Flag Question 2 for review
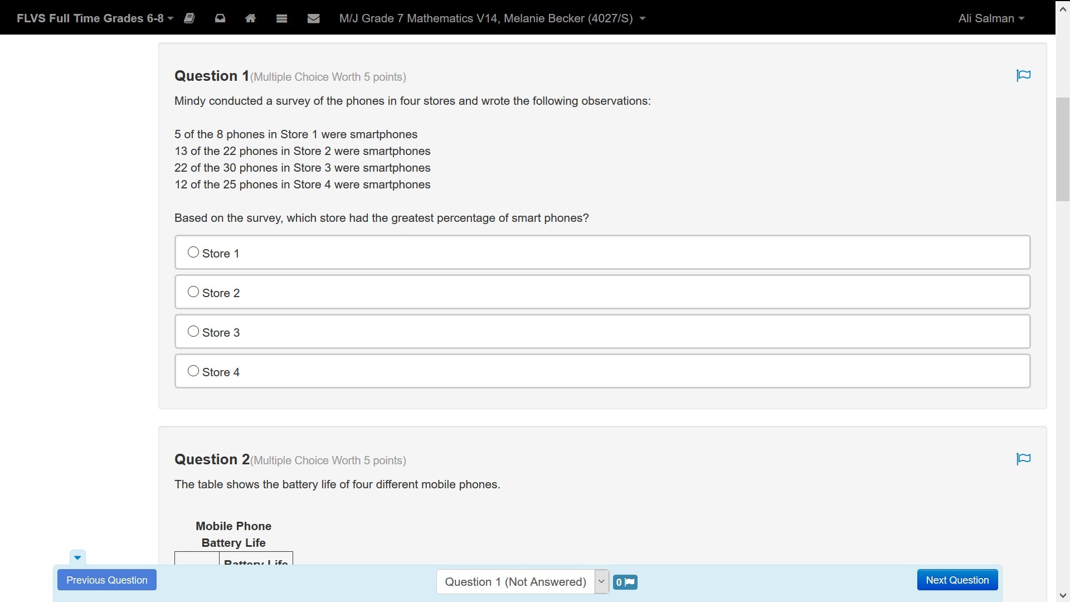1070x602 pixels. (1023, 459)
